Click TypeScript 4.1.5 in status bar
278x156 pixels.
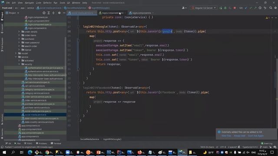(250, 147)
